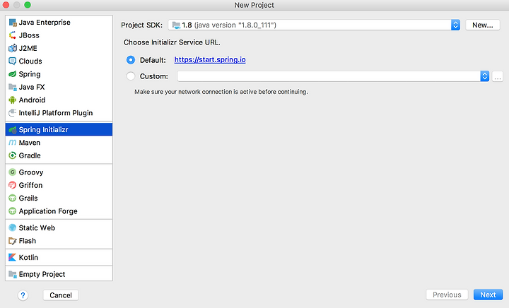Pick the Java FX project type
The image size is (509, 308).
[59, 87]
